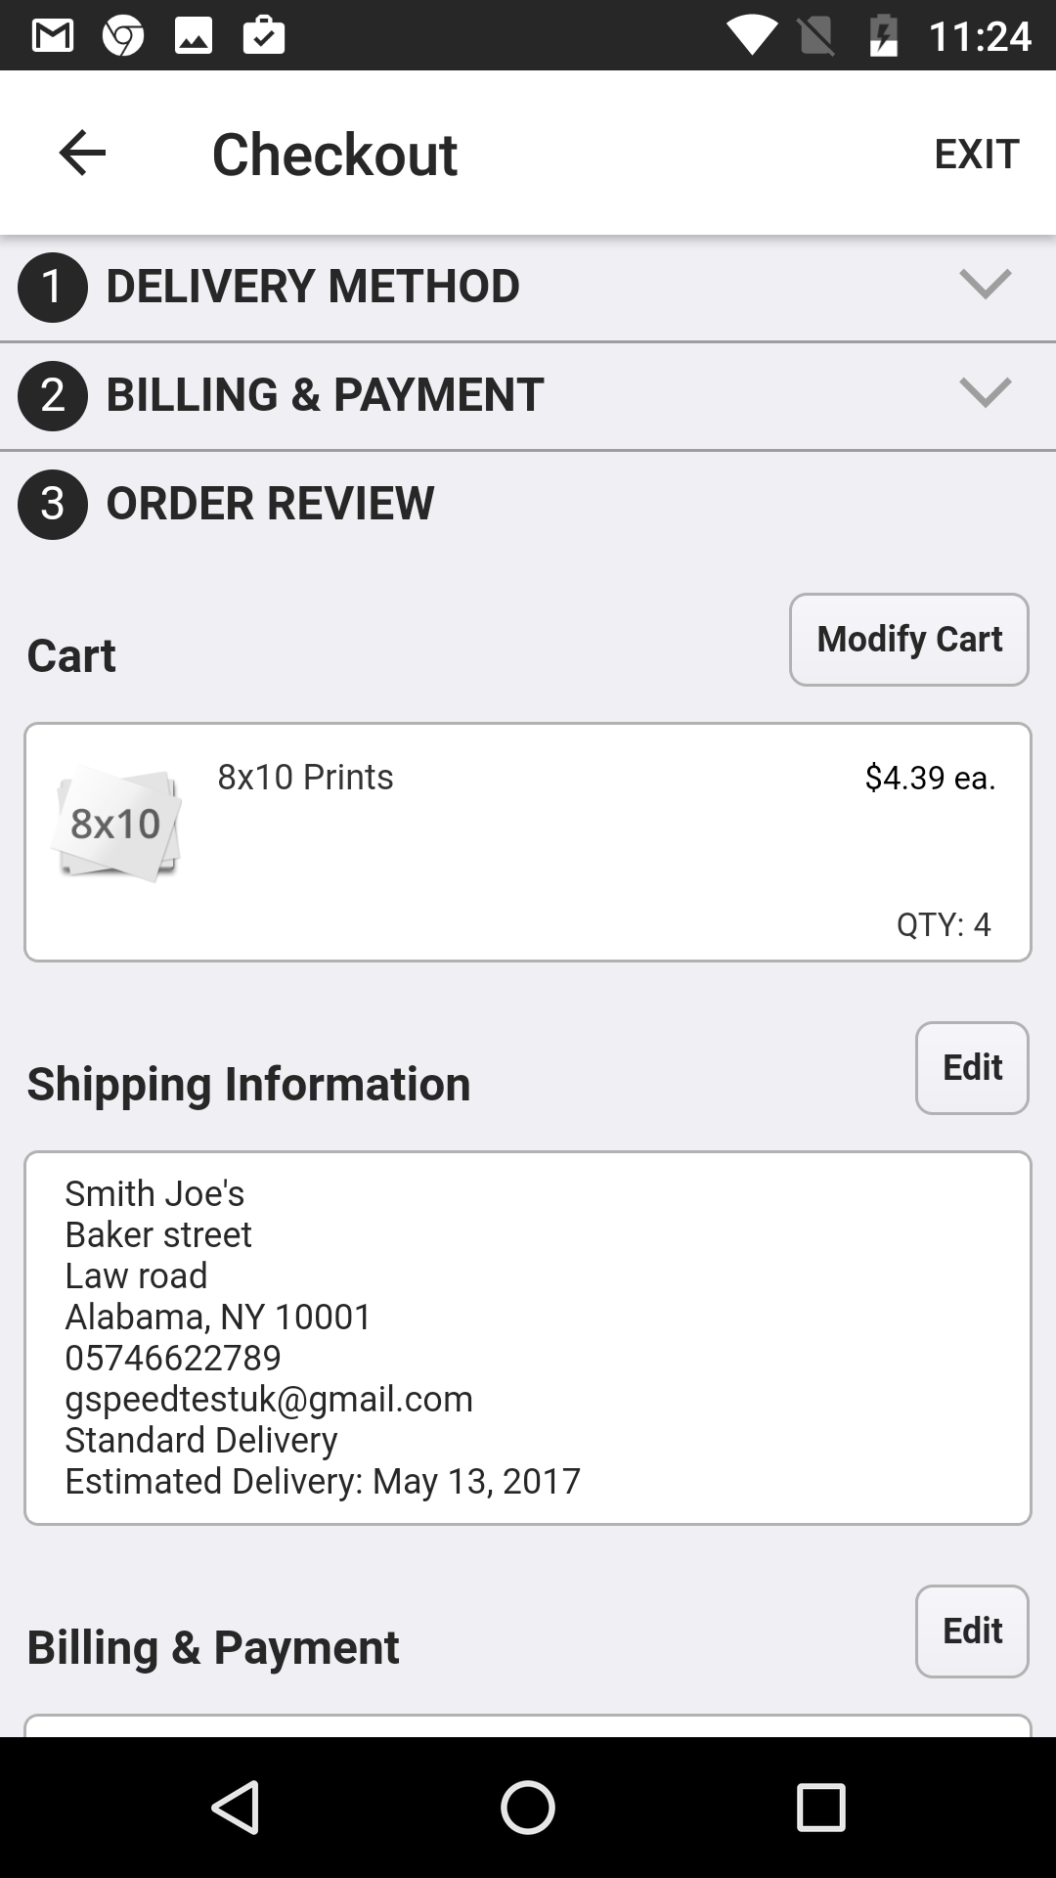Open Gmail notification icon in status bar
The width and height of the screenshot is (1056, 1878).
pos(53,36)
